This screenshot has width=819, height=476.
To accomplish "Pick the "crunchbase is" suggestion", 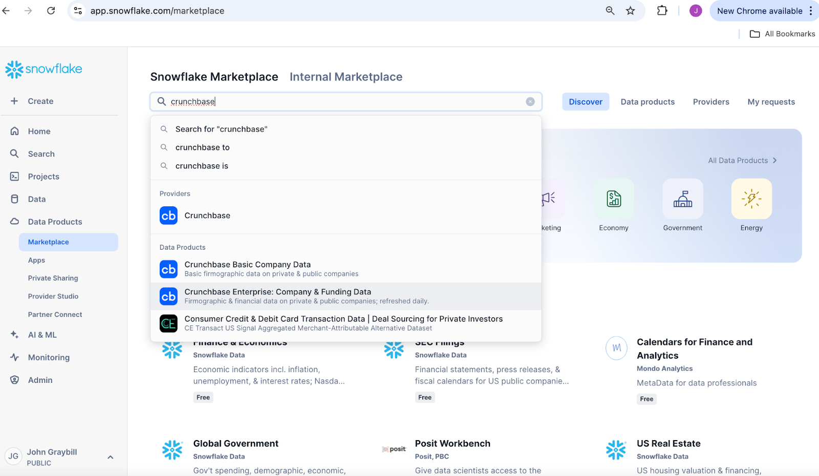I will click(346, 166).
